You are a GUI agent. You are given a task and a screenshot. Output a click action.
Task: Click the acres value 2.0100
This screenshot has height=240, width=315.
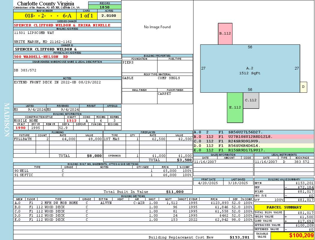109,16
